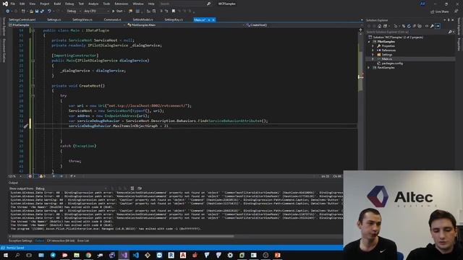Switch to the SettingsKey.cs tab

point(174,19)
